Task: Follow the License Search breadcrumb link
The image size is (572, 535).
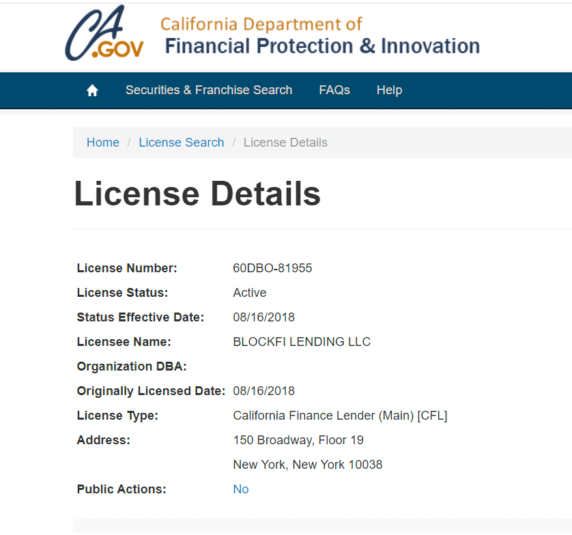Action: point(182,143)
